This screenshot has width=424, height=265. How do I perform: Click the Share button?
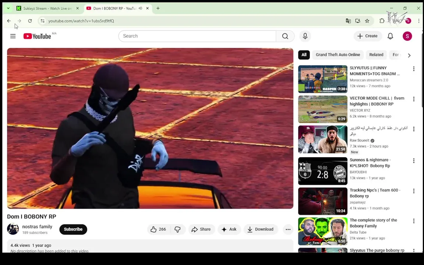[x=201, y=229]
